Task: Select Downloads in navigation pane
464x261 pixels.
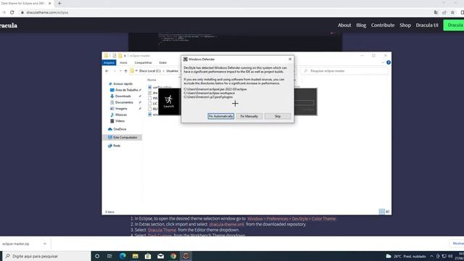Action: (x=123, y=96)
